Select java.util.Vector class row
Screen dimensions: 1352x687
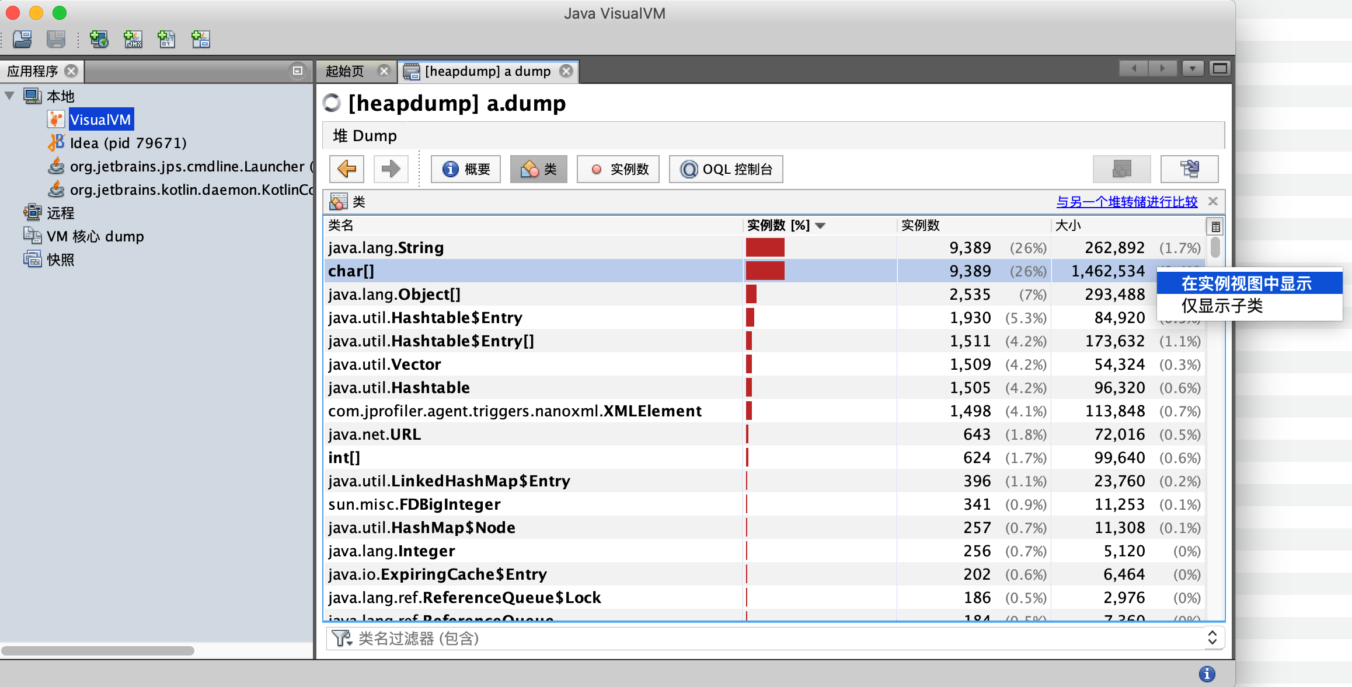click(x=765, y=364)
